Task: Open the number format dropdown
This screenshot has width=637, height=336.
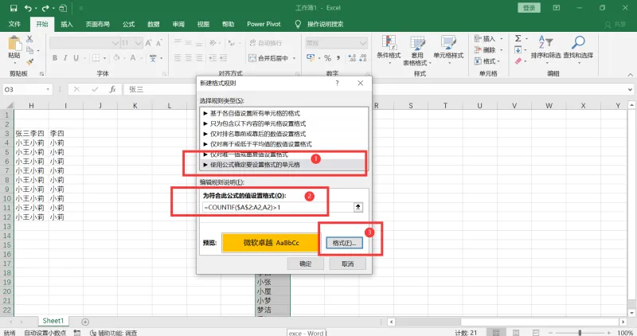Action: [x=362, y=43]
